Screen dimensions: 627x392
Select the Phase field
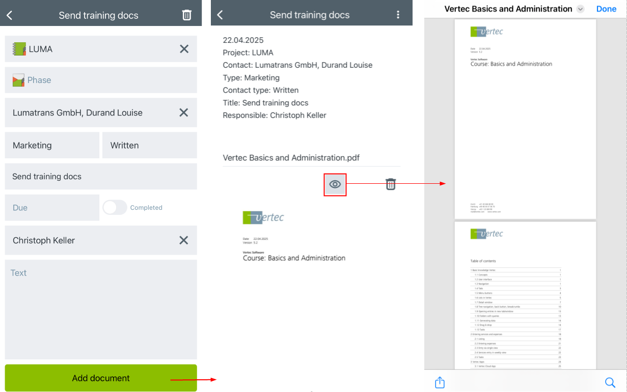tap(101, 80)
